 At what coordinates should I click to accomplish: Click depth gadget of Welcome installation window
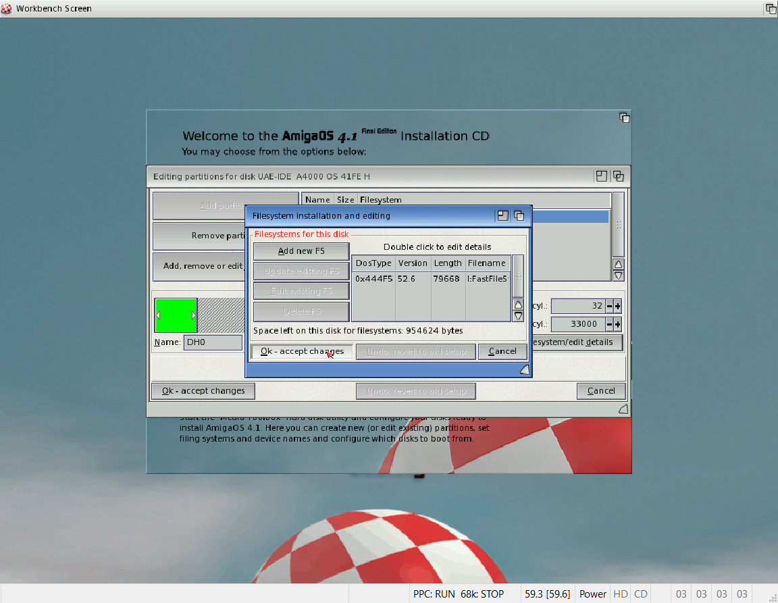(624, 117)
